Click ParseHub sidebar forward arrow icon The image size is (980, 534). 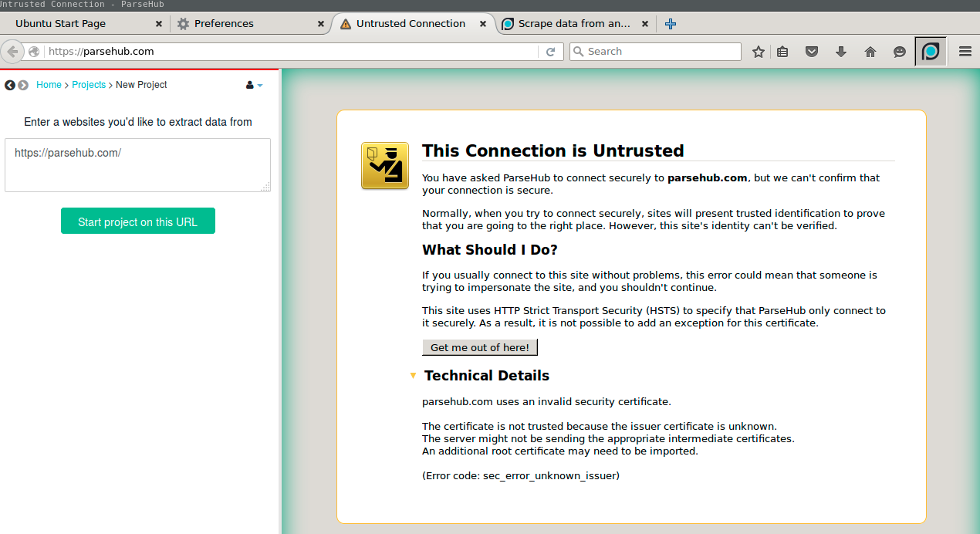pos(23,85)
